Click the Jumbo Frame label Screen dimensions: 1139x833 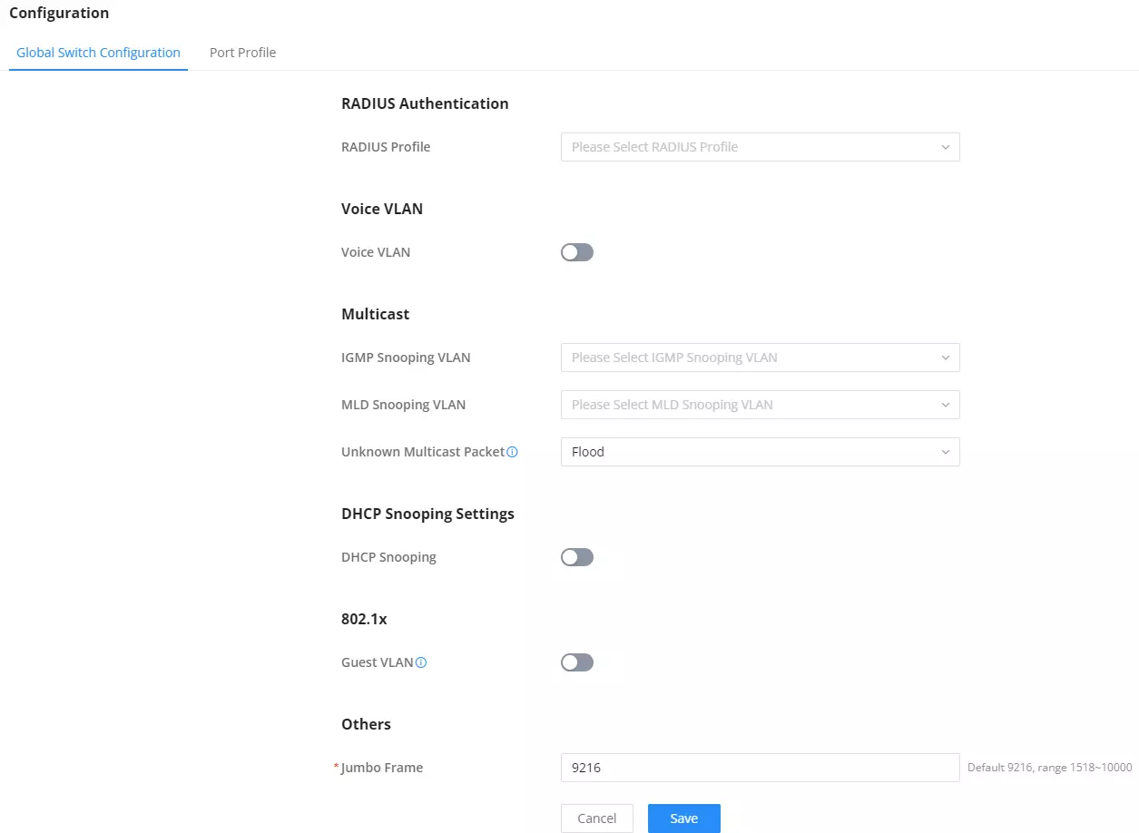coord(382,768)
